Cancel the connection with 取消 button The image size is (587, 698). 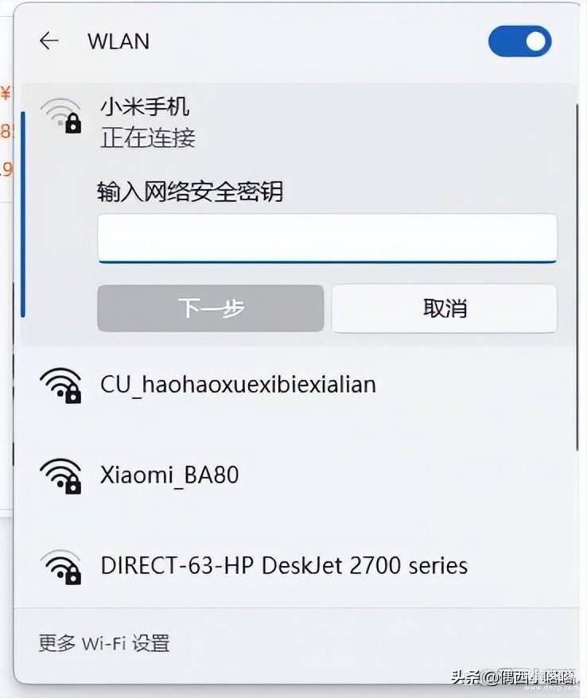[x=445, y=308]
